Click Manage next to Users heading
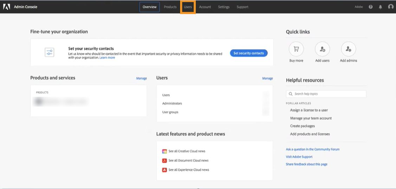This screenshot has width=396, height=189. tap(267, 78)
